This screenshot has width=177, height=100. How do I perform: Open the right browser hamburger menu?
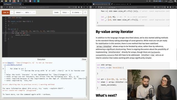pyautogui.click(x=176, y=7)
